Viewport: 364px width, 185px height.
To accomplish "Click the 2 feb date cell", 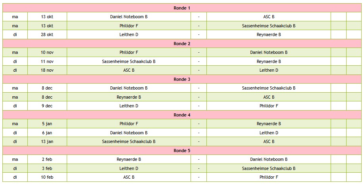I will click(47, 159).
